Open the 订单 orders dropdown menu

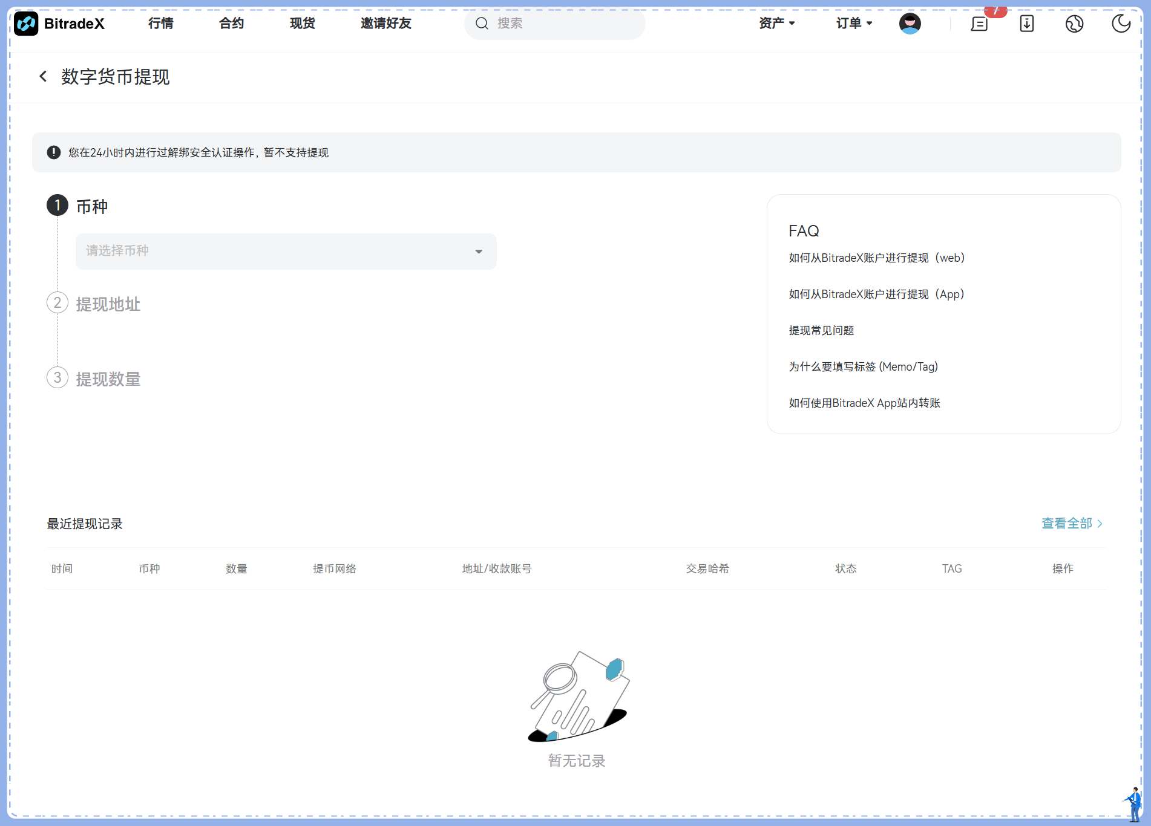854,24
